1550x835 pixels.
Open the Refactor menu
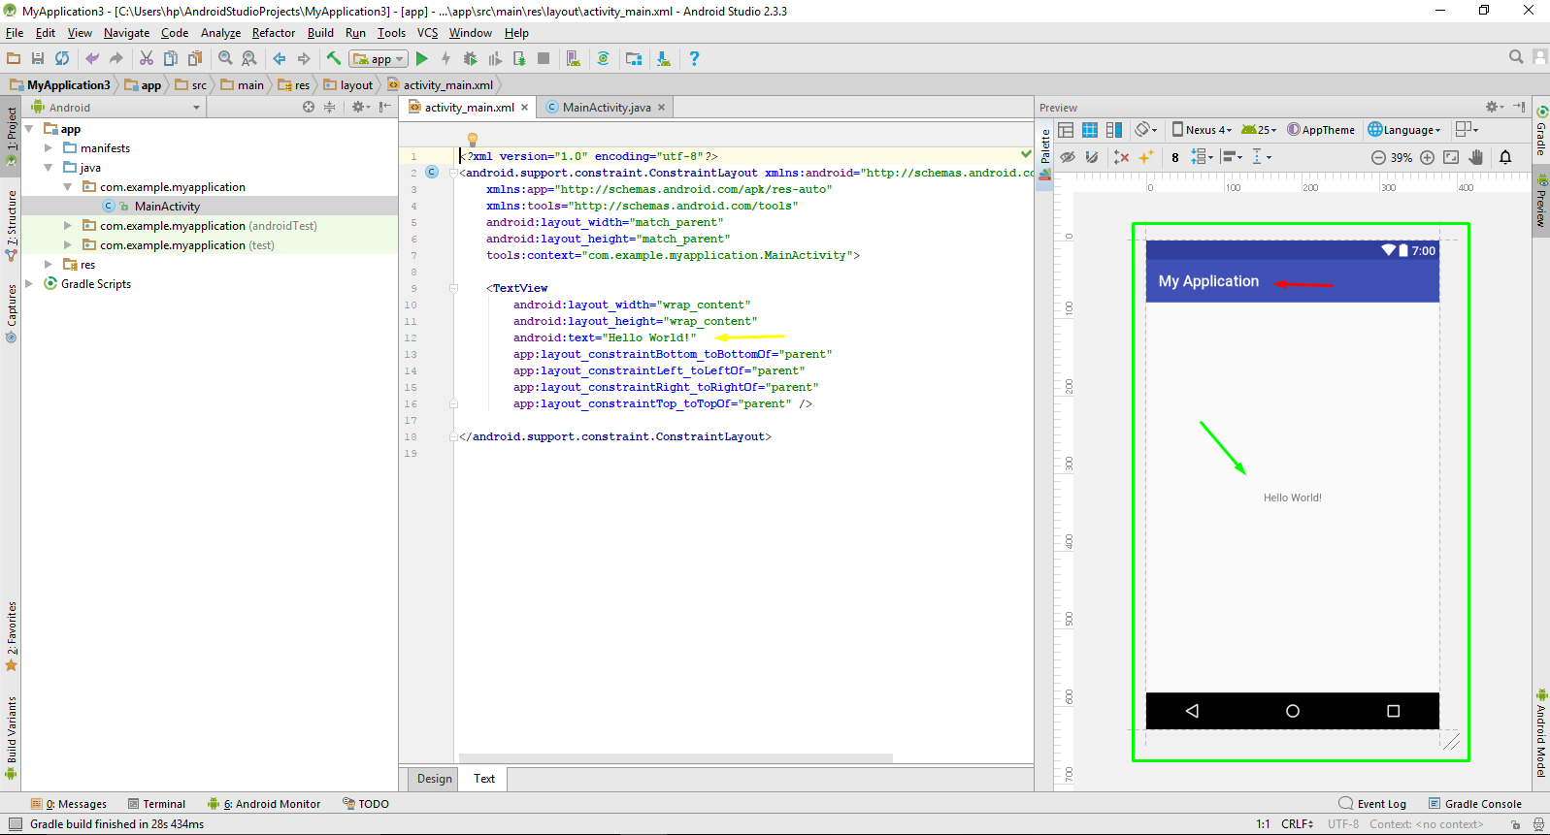click(273, 33)
